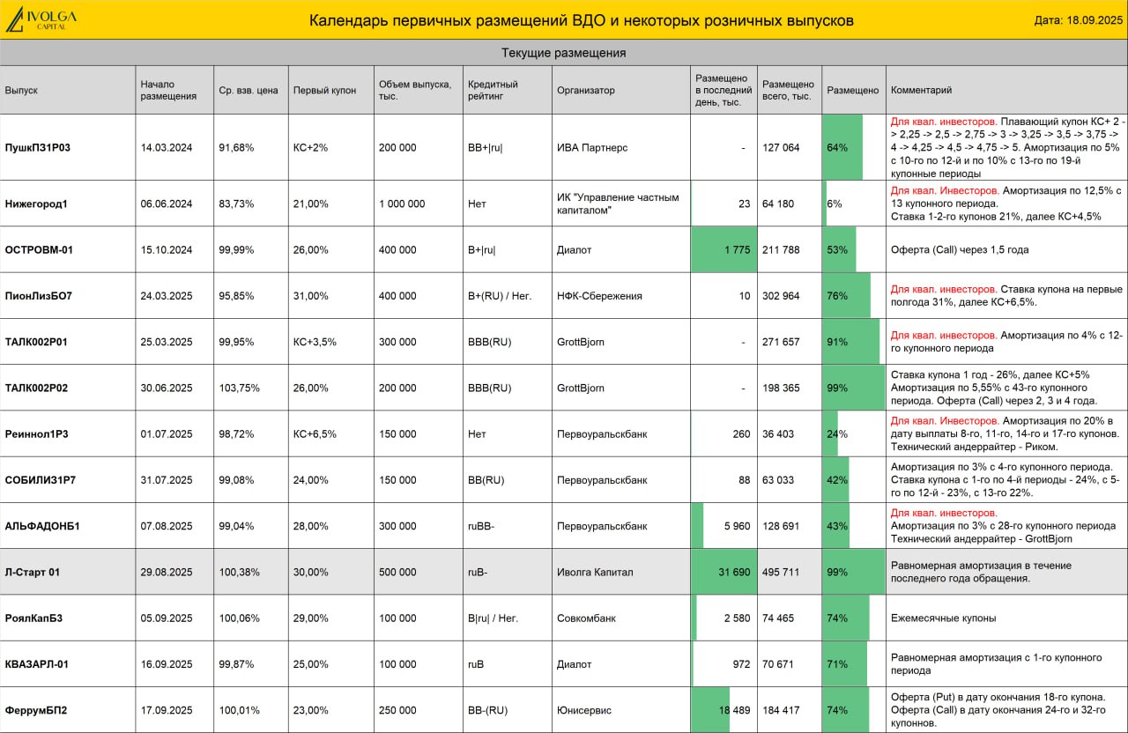The width and height of the screenshot is (1128, 733).
Task: Select the calendar title heading
Action: (x=582, y=20)
